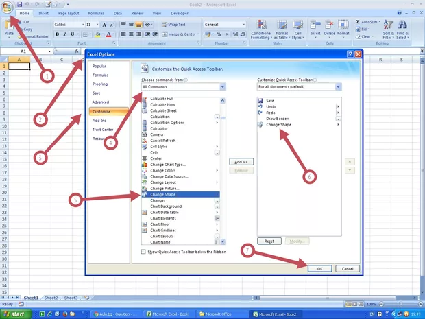Switch to the Data ribbon tab
This screenshot has height=319, width=425.
click(118, 13)
